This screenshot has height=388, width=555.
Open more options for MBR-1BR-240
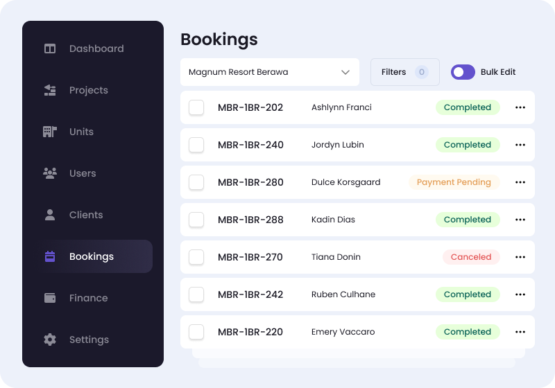pyautogui.click(x=520, y=145)
